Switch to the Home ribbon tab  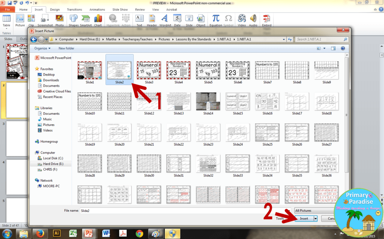point(24,9)
